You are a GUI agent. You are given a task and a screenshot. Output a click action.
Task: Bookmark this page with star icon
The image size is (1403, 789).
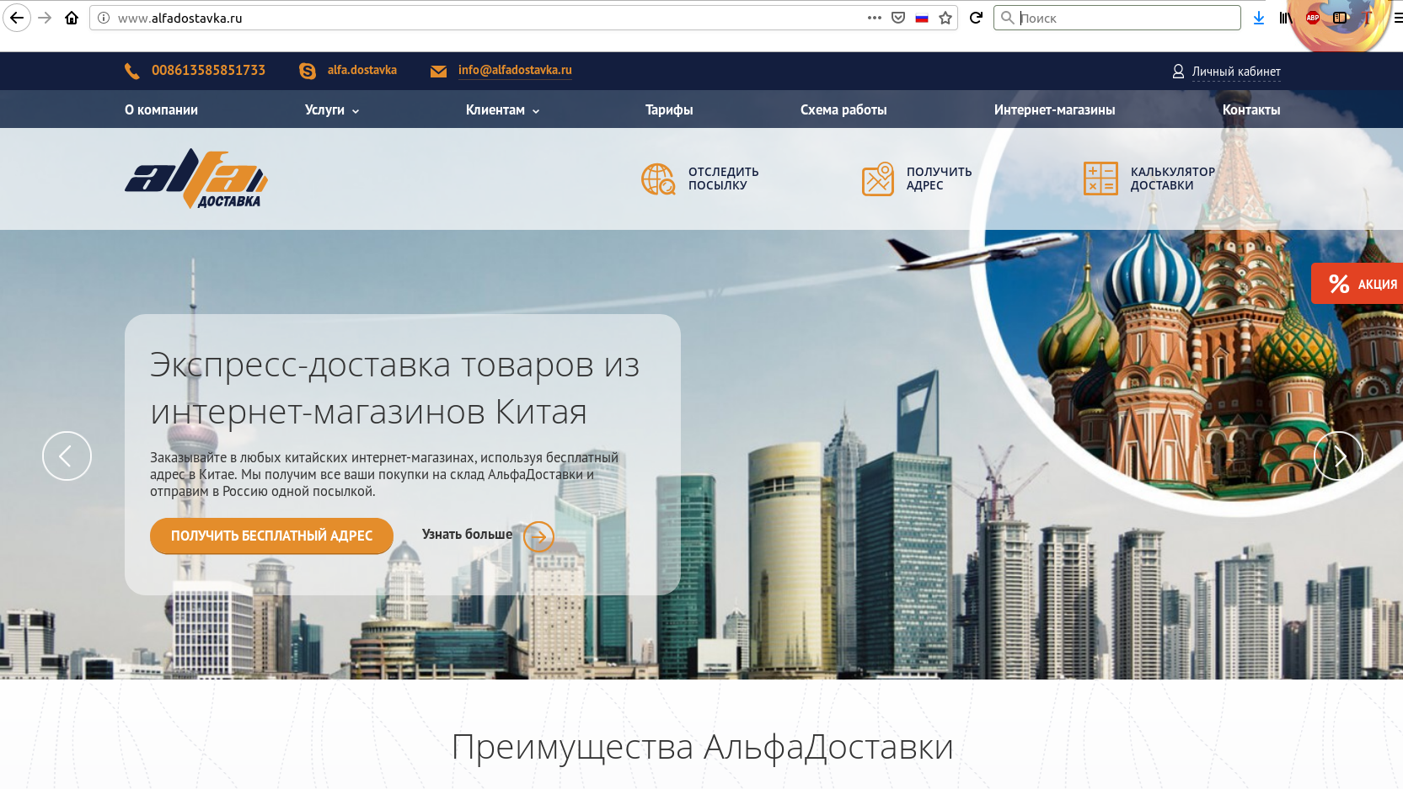point(945,18)
